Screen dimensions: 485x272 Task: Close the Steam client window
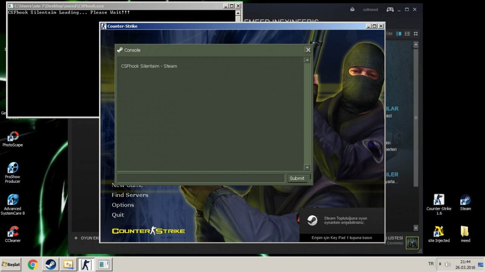pos(415,9)
